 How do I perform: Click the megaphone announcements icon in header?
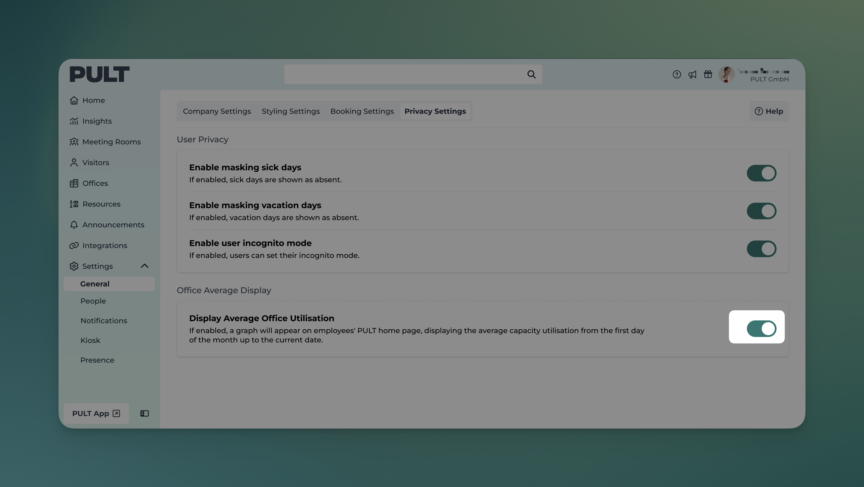click(692, 74)
